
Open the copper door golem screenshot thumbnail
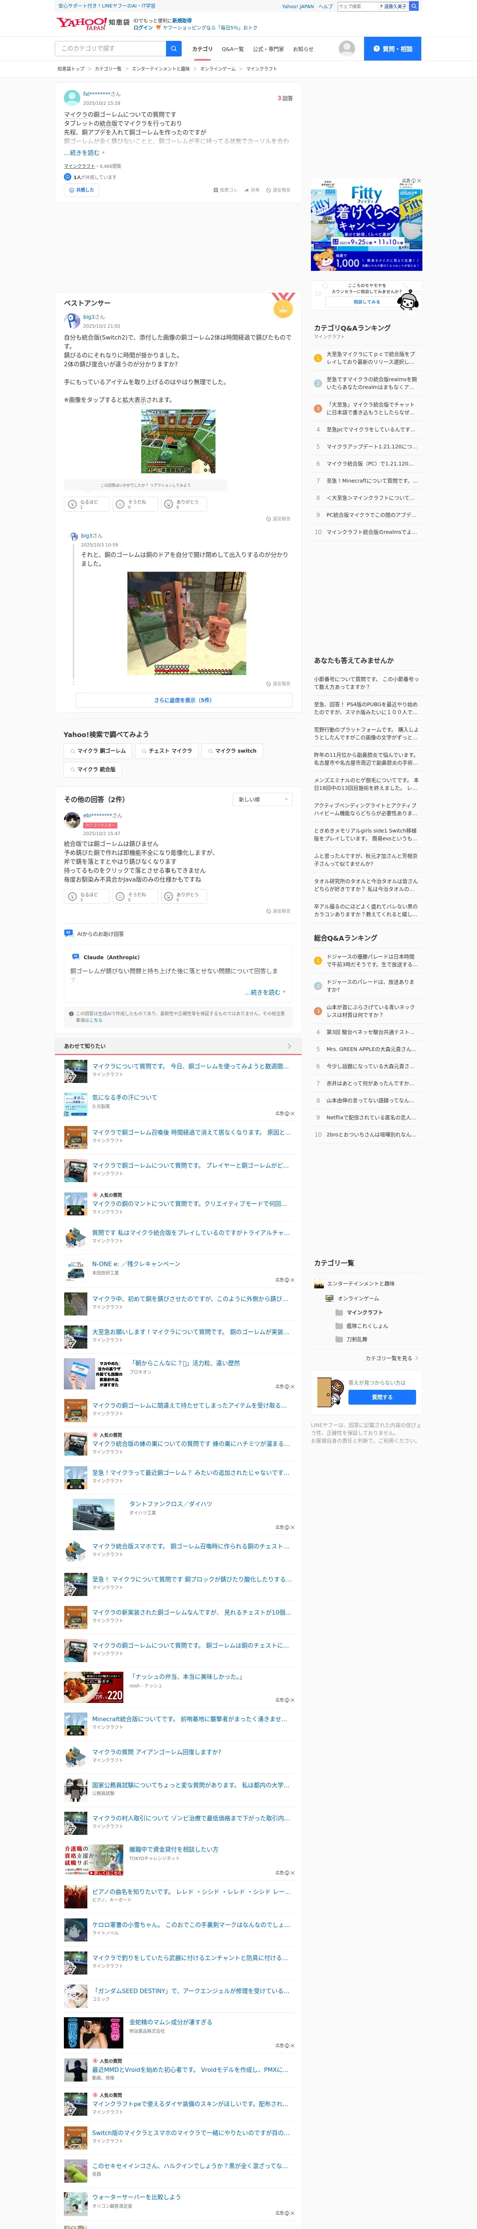(186, 624)
